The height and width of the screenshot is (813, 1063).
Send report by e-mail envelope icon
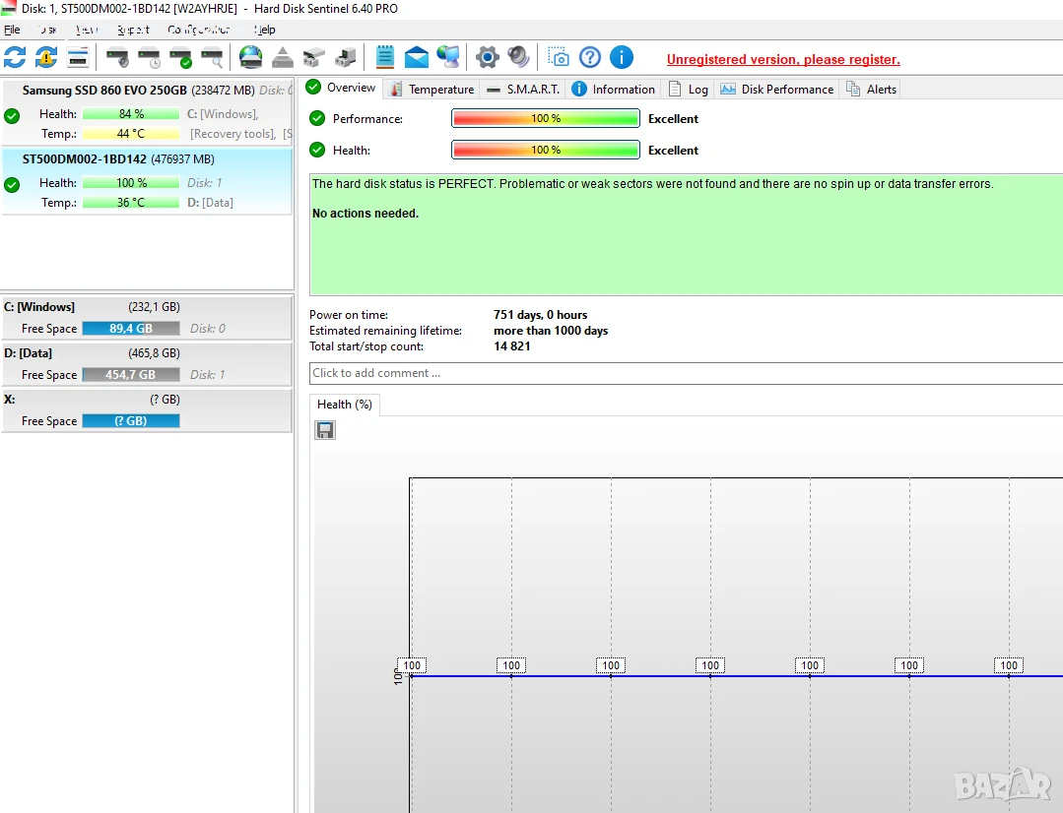tap(417, 58)
